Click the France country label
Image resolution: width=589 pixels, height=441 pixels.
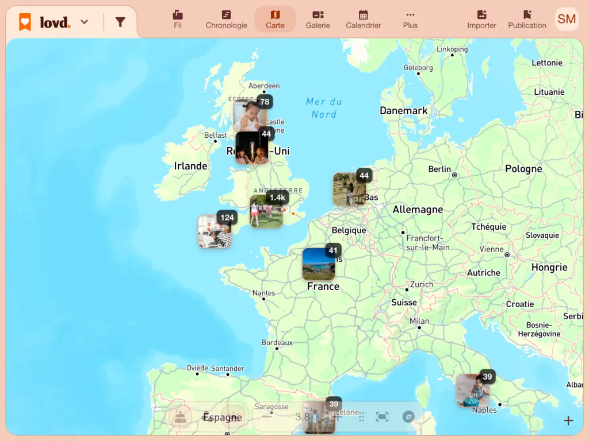click(x=323, y=287)
